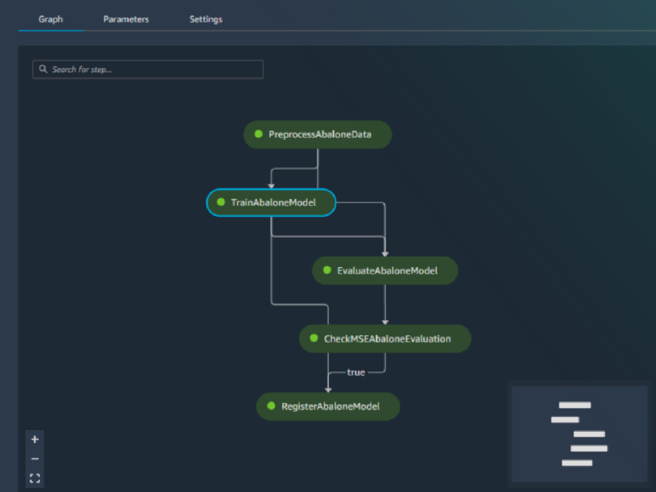
Task: Click the minimap overview panel
Action: (579, 434)
